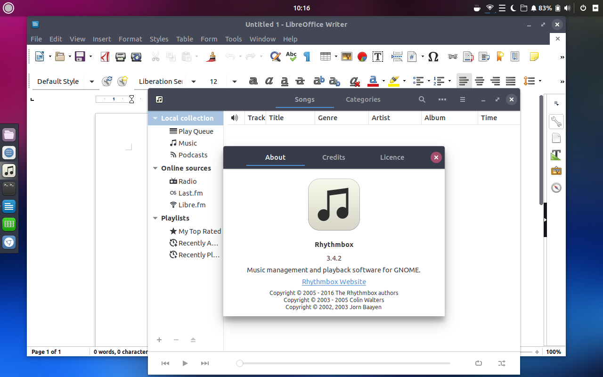Open Find & Replace in Writer toolbar
The width and height of the screenshot is (603, 377).
coord(276,57)
